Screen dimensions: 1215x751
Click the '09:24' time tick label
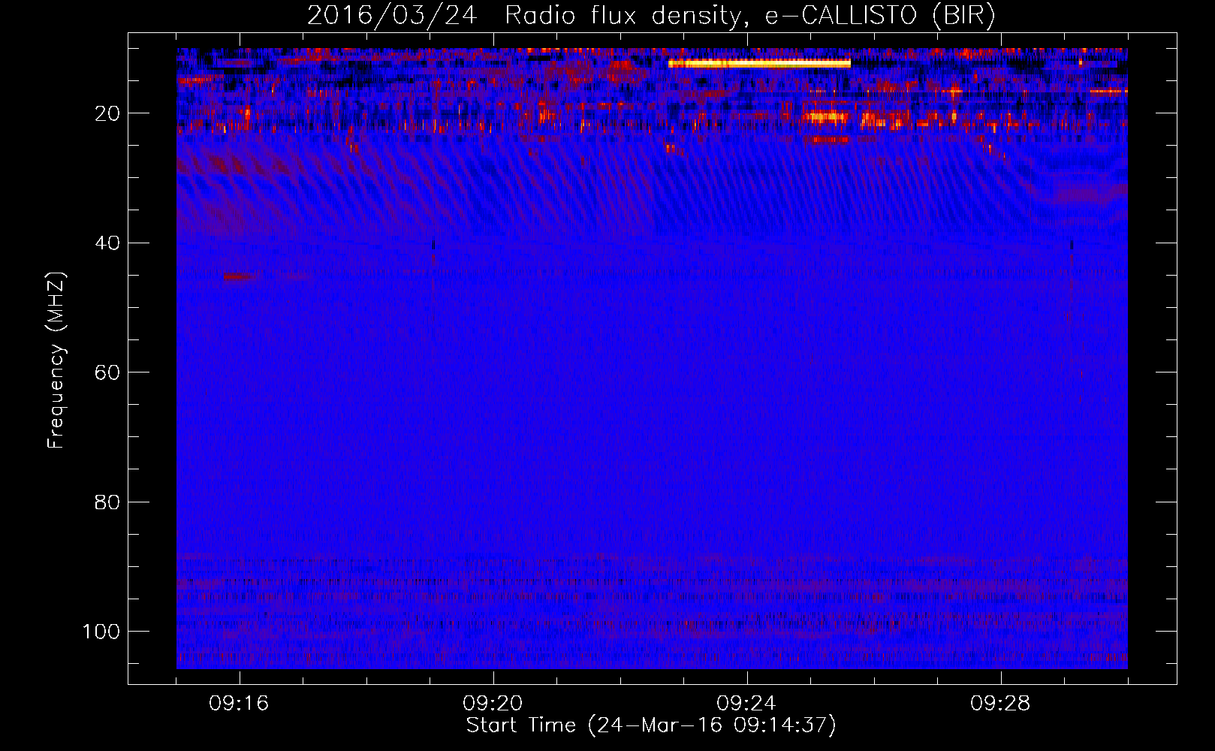coord(746,704)
